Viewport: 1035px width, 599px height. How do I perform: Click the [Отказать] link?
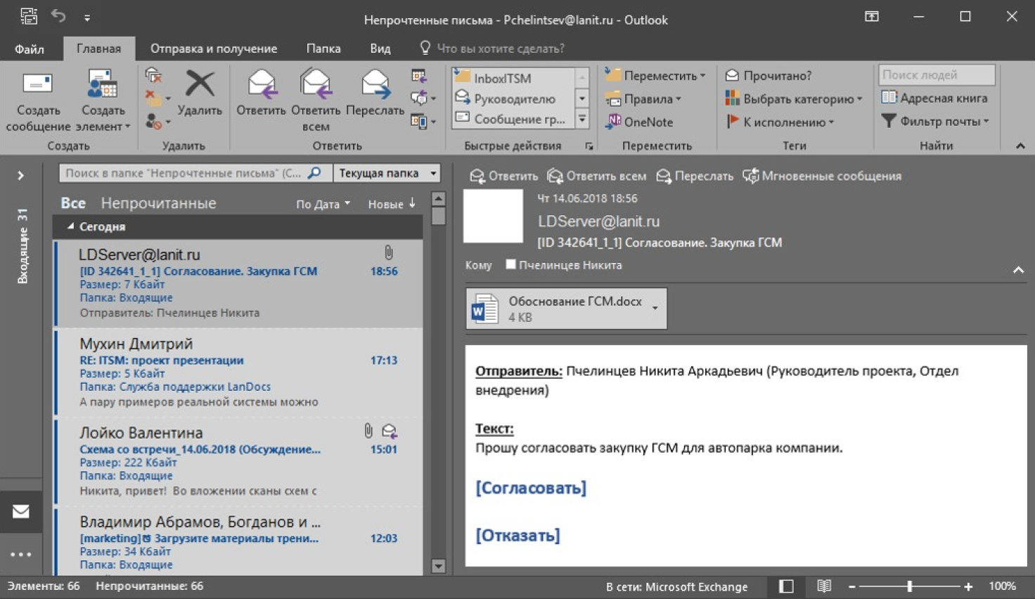[517, 535]
